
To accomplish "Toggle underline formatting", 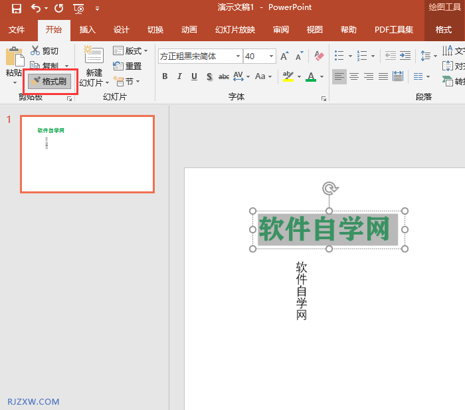I will pyautogui.click(x=195, y=76).
